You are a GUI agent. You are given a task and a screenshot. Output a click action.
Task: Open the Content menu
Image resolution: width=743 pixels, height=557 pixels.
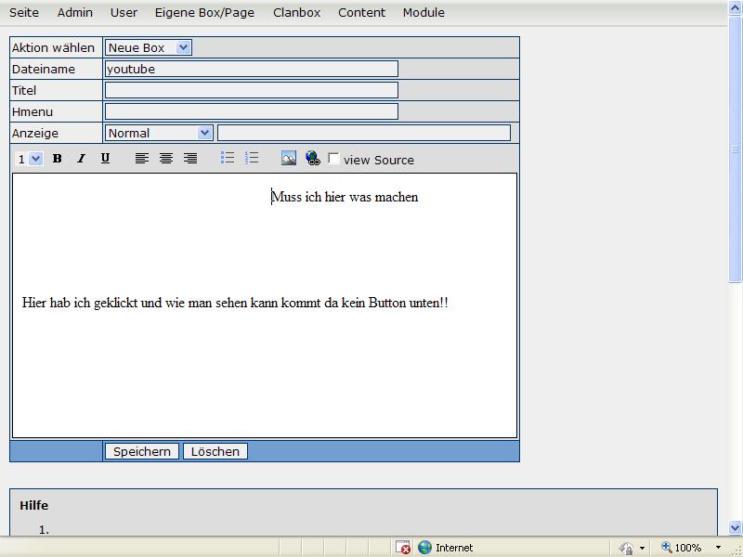pos(361,13)
